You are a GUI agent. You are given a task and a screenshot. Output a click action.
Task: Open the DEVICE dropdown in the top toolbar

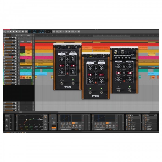(x=73, y=32)
